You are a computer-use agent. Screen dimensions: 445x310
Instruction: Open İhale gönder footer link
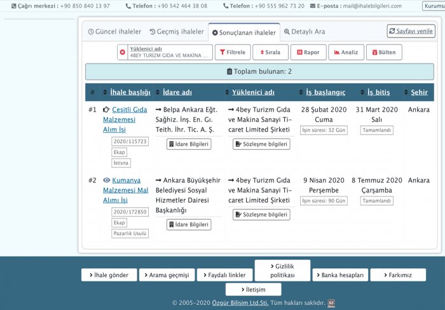(x=109, y=275)
